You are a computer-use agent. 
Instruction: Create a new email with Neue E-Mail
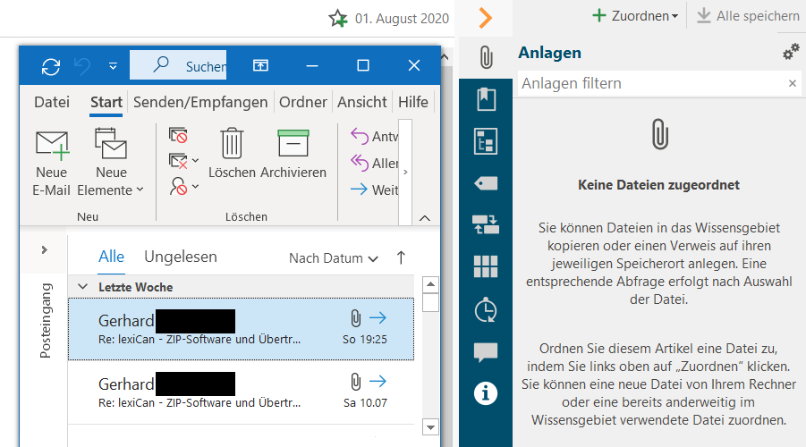52,162
